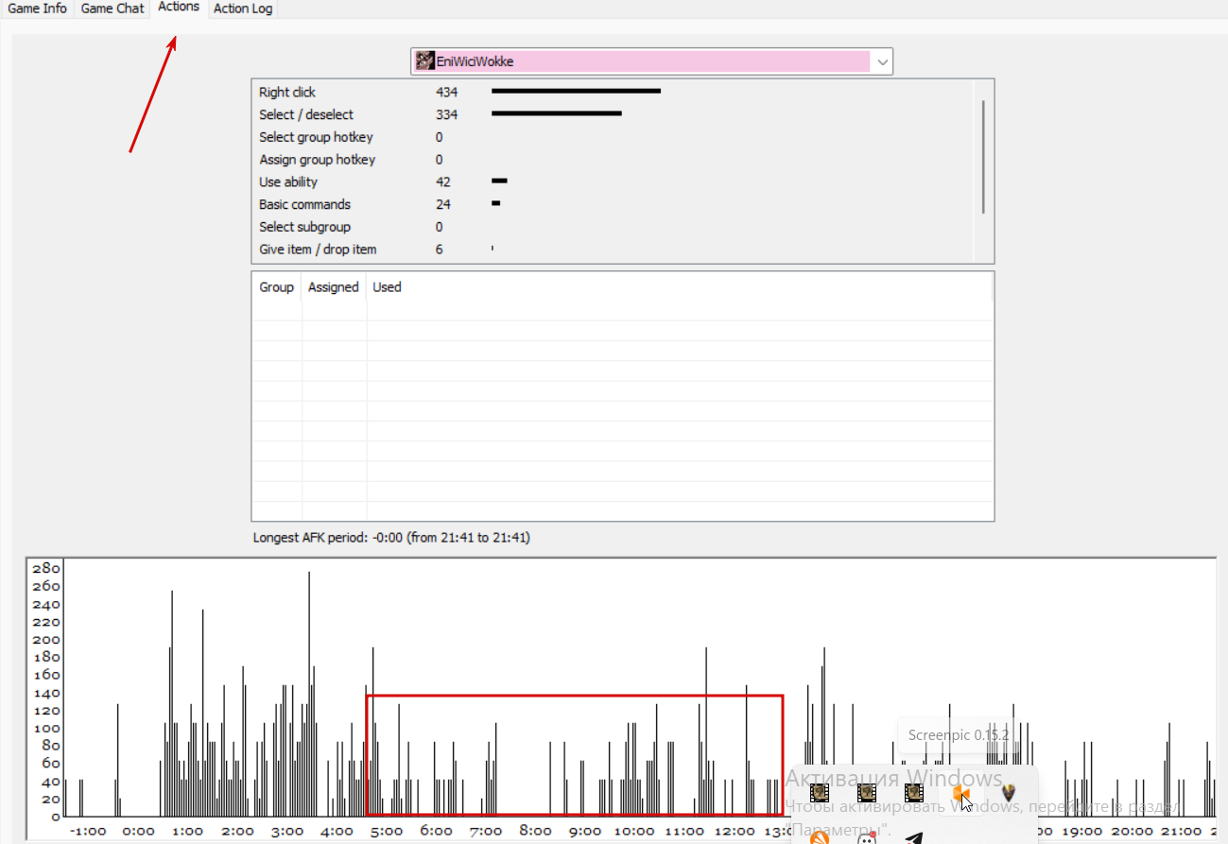Viewport: 1228px width, 844px height.
Task: Click the 334 select/deselect count
Action: click(446, 115)
